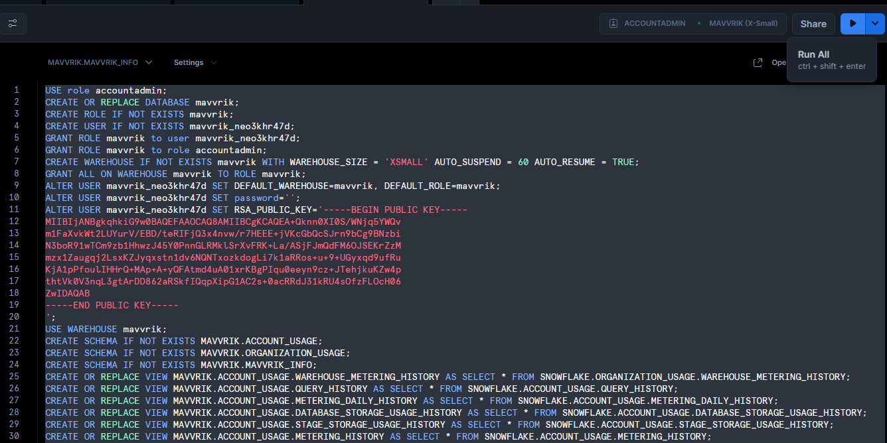Expand the MAVVRIK.MAVVRIK_INFO schema selector
Image resolution: width=887 pixels, height=443 pixels.
point(100,62)
